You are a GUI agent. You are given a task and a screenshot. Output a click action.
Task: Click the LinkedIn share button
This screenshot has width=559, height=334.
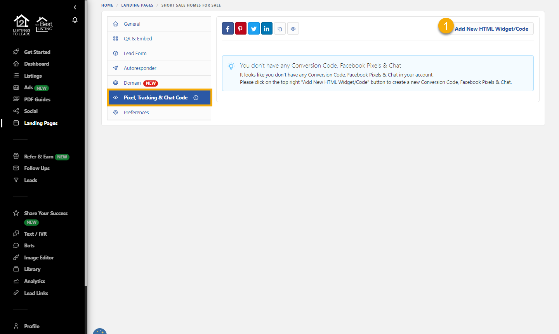[267, 29]
